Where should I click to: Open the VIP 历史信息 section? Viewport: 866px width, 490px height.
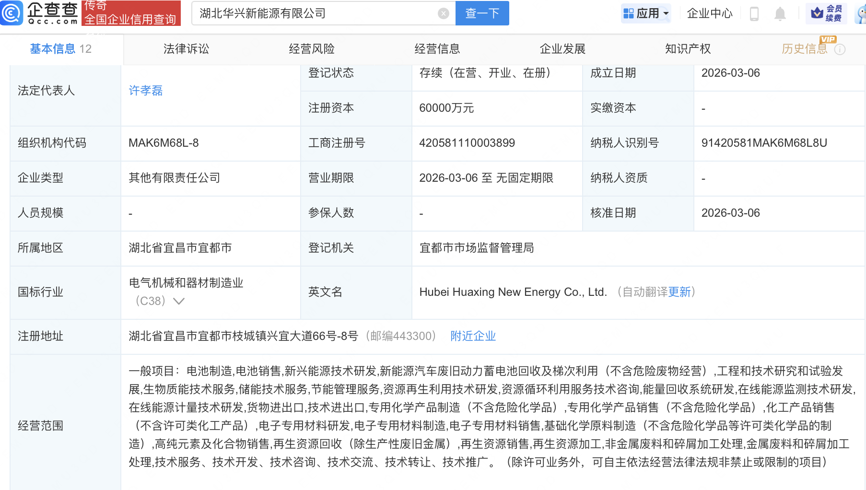[x=804, y=48]
